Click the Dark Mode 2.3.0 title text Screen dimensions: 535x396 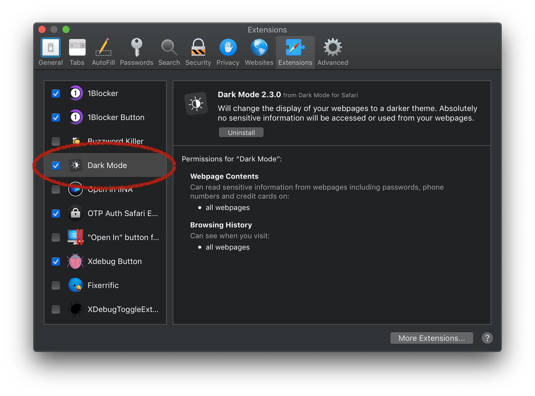[249, 94]
